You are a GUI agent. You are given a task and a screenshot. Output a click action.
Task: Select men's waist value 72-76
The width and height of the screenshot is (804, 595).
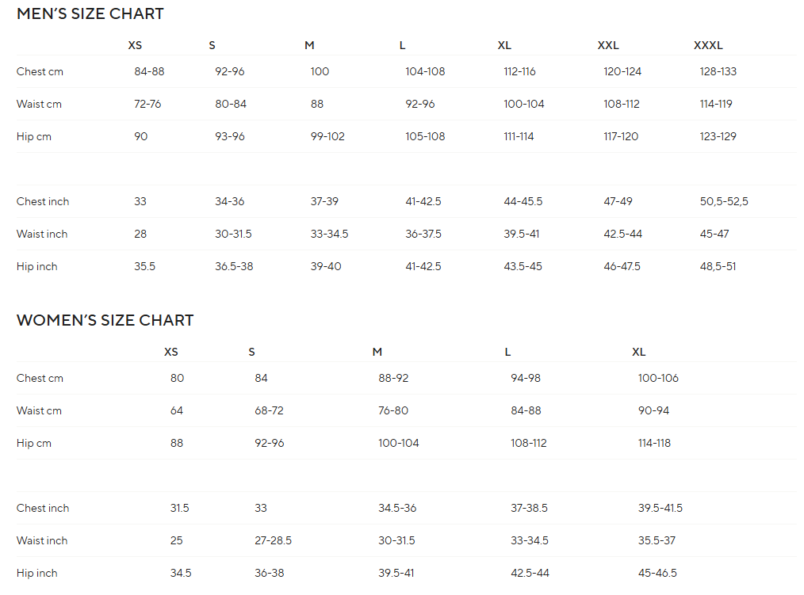[x=147, y=104]
